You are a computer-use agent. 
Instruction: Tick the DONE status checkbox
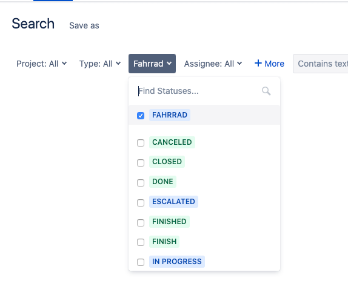pyautogui.click(x=141, y=183)
